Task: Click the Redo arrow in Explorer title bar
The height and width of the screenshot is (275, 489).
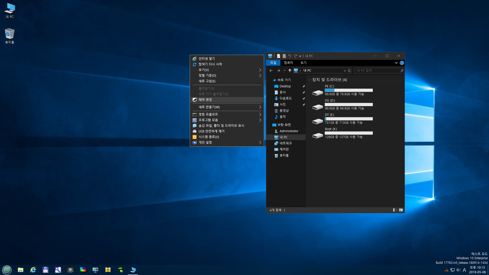Action: pos(295,56)
